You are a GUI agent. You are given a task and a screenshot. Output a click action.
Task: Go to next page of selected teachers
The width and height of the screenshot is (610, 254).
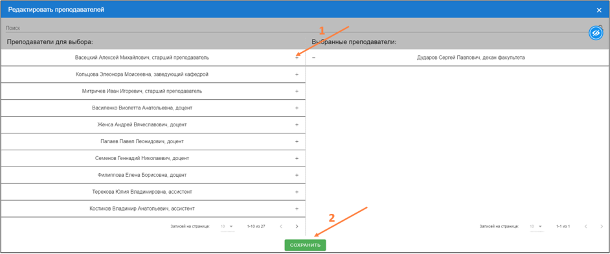click(602, 226)
